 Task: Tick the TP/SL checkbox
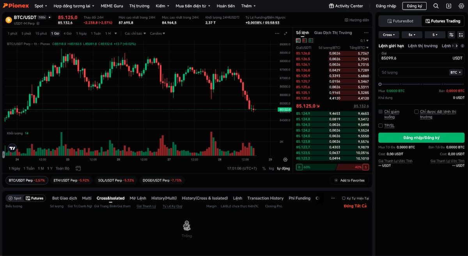click(381, 125)
